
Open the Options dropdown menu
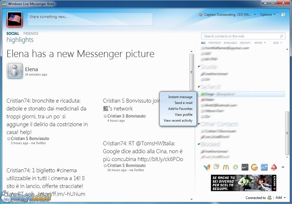point(267,15)
